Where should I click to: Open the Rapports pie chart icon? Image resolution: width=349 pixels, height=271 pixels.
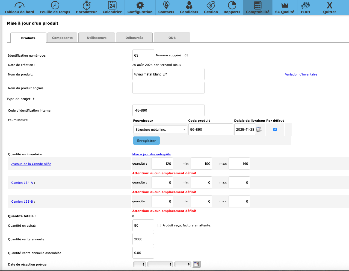(x=232, y=5)
